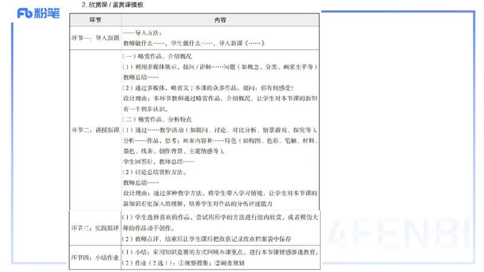This screenshot has height=272, width=484.
Task: Click the line starting '（1）小结：采用知识竞赛'
Action: [x=221, y=252]
